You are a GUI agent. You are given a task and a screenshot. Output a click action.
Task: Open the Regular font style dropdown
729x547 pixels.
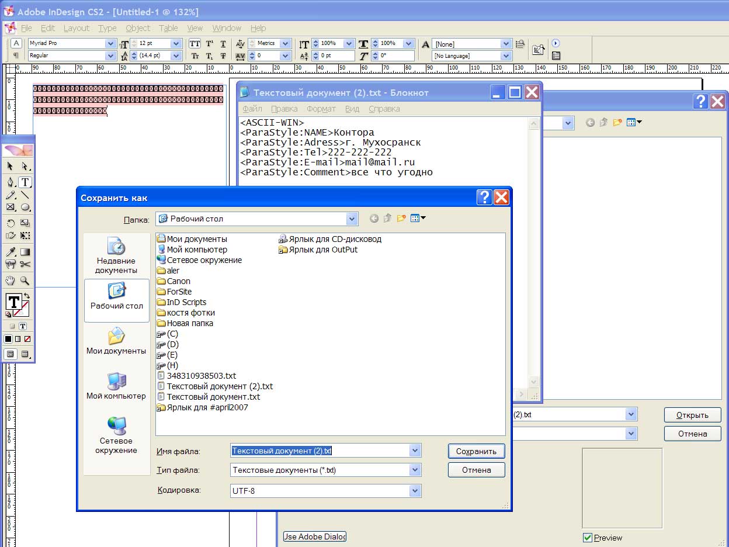click(x=110, y=56)
